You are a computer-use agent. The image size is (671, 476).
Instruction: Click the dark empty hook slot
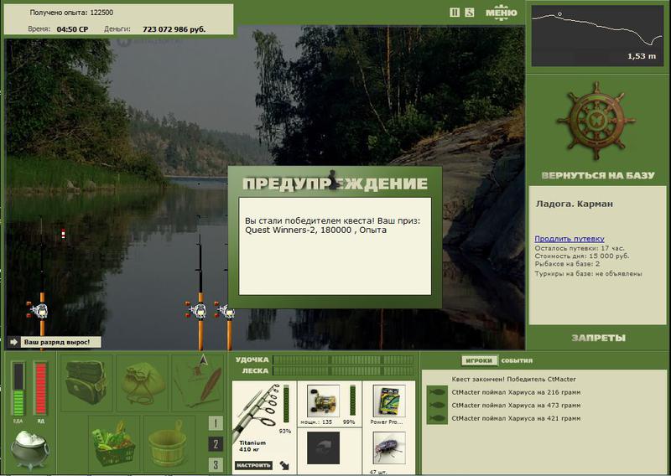(x=323, y=448)
